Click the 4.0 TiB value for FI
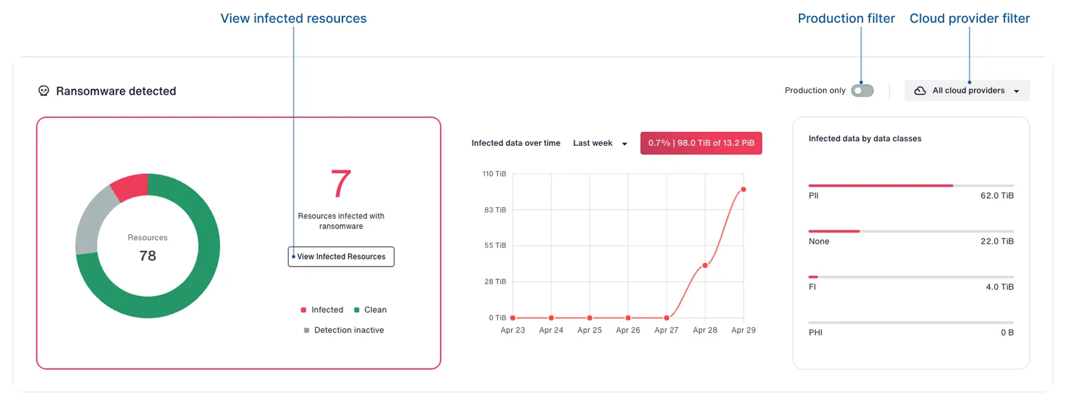 [999, 287]
